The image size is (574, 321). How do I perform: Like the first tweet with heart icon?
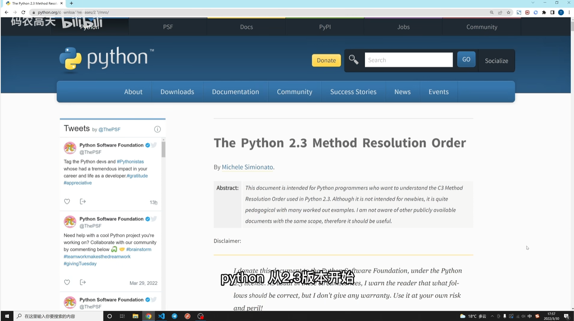[x=67, y=201]
